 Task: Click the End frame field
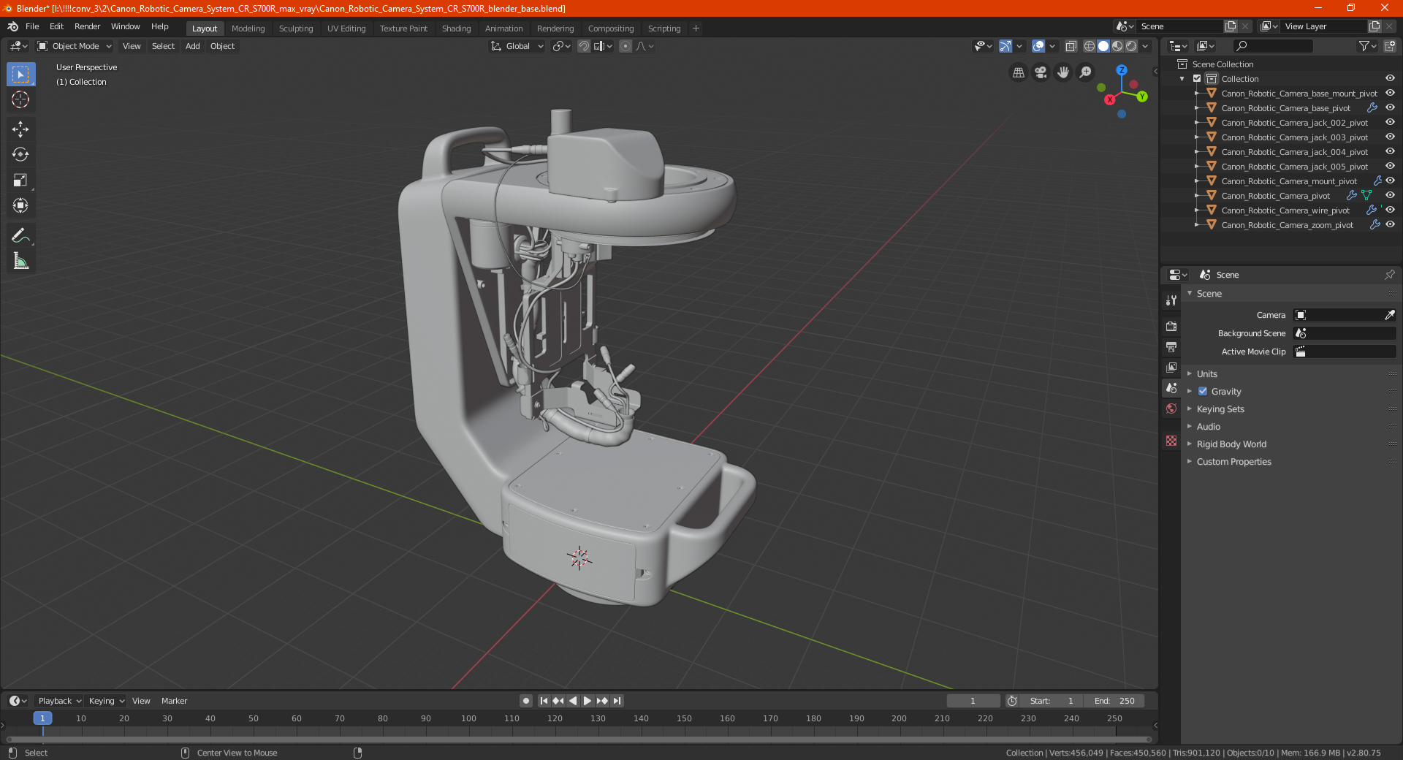click(x=1114, y=701)
